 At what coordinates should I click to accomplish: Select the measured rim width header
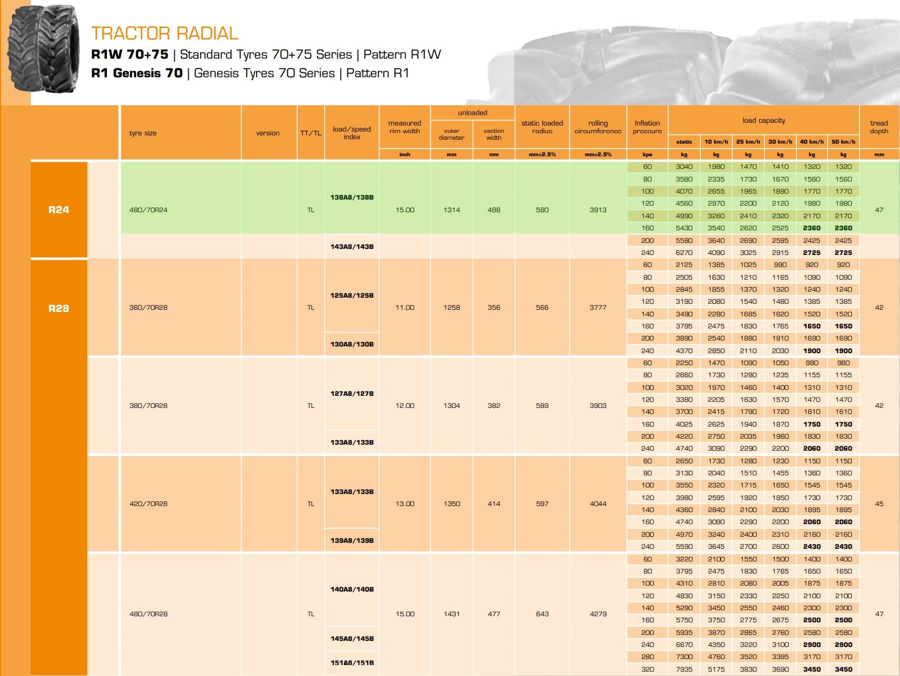pyautogui.click(x=405, y=127)
